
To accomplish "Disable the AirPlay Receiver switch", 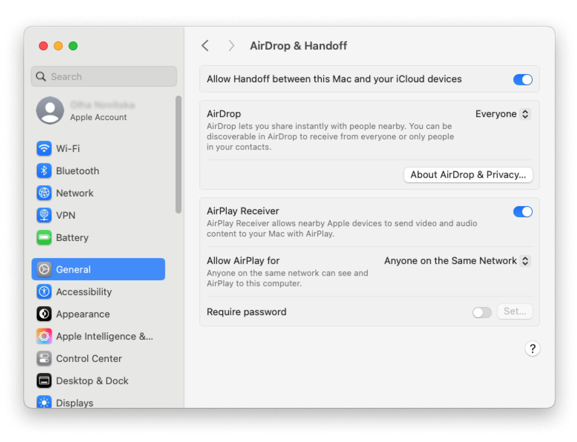I will point(523,212).
